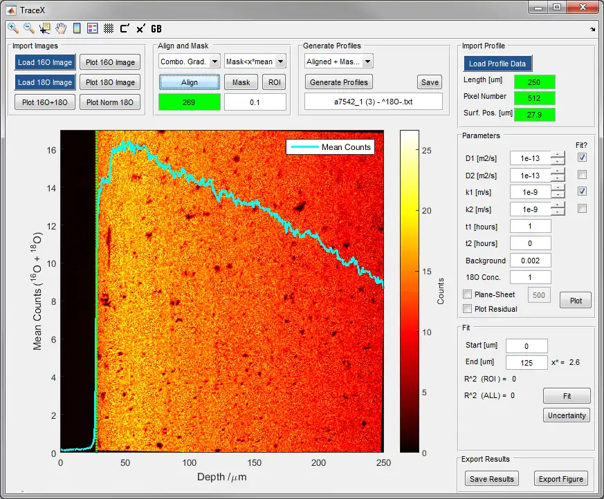604x499 pixels.
Task: Open the Mask<x*mean dropdown
Action: point(255,62)
